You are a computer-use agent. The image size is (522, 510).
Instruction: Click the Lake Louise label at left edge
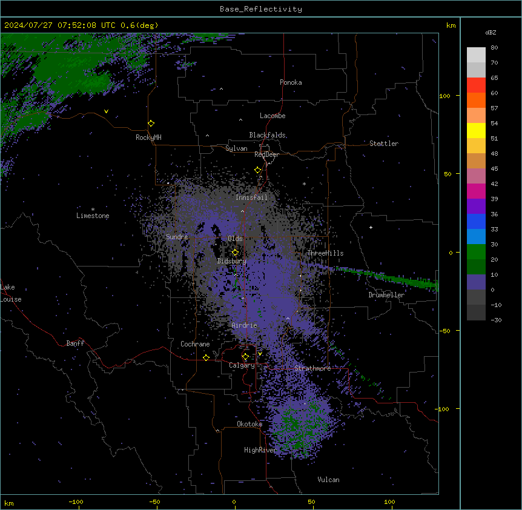11,293
